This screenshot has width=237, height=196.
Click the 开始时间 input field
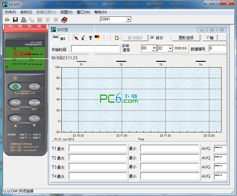pos(95,49)
